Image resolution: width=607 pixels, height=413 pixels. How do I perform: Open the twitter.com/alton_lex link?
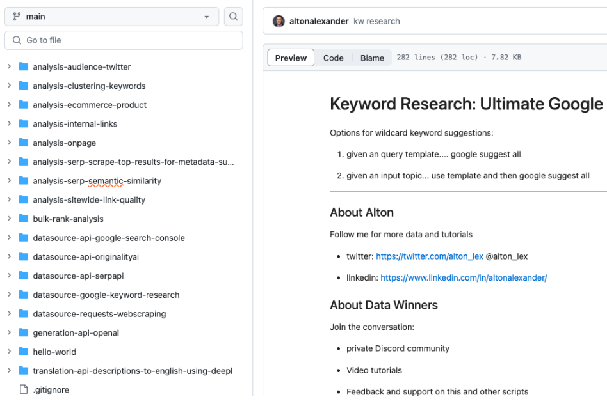click(x=429, y=256)
